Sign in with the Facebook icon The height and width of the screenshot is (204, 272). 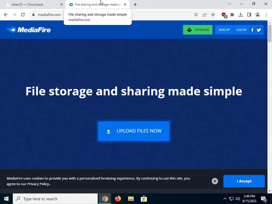pyautogui.click(x=252, y=30)
